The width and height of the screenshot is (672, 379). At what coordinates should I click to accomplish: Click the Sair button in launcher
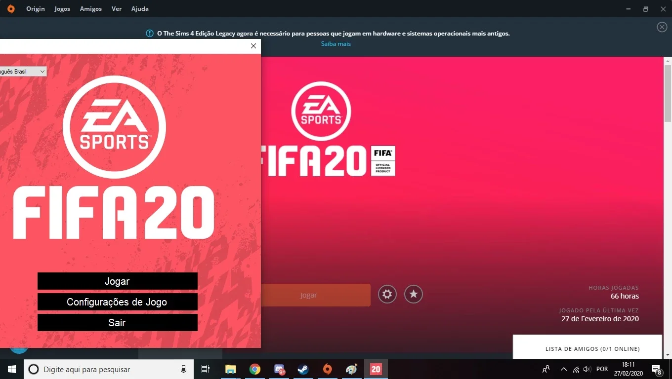(x=118, y=323)
